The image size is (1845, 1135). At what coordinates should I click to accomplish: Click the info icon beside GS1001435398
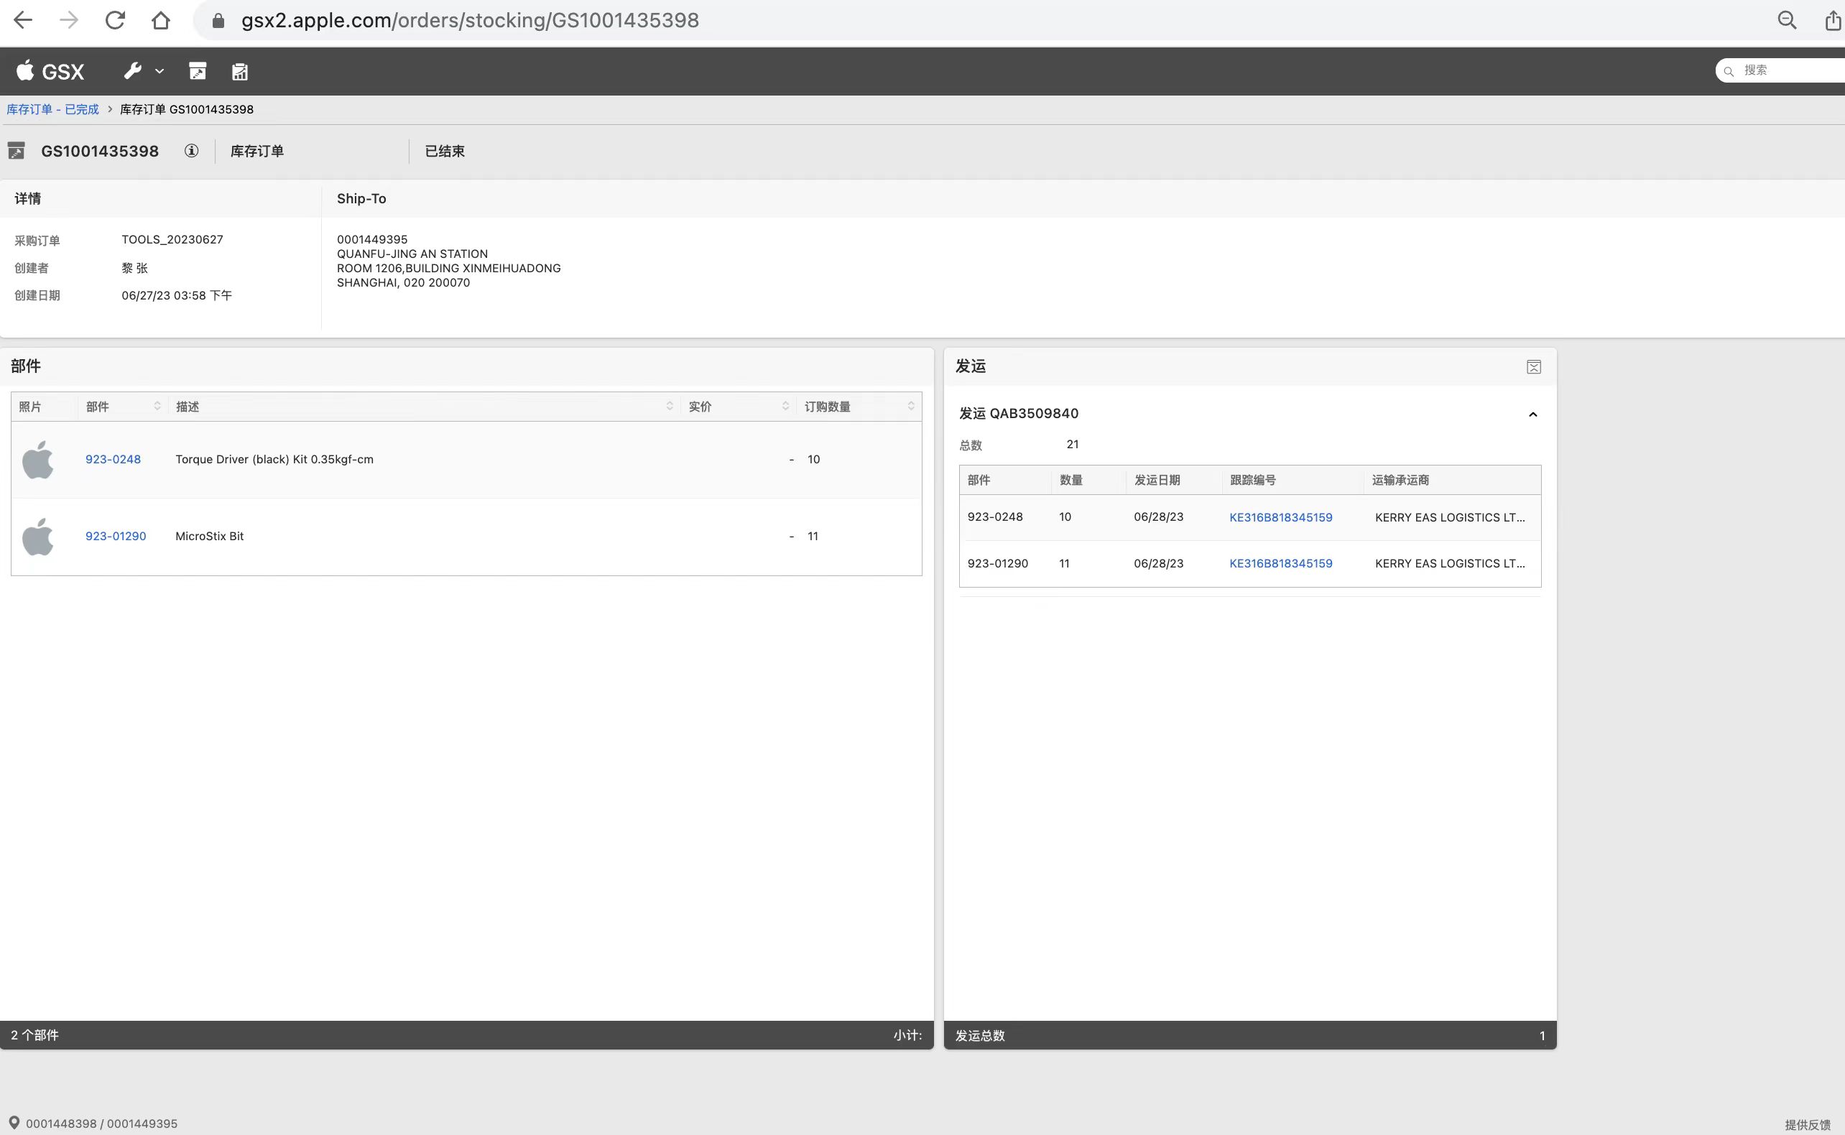[191, 151]
